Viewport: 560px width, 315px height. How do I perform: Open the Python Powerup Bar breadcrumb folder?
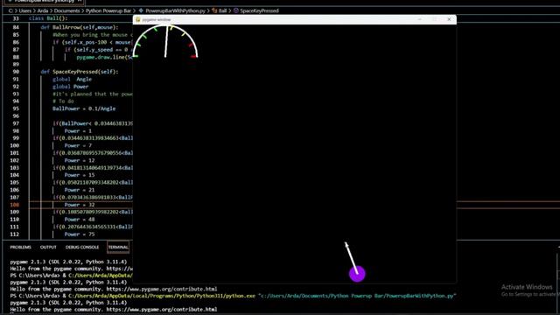(x=108, y=10)
